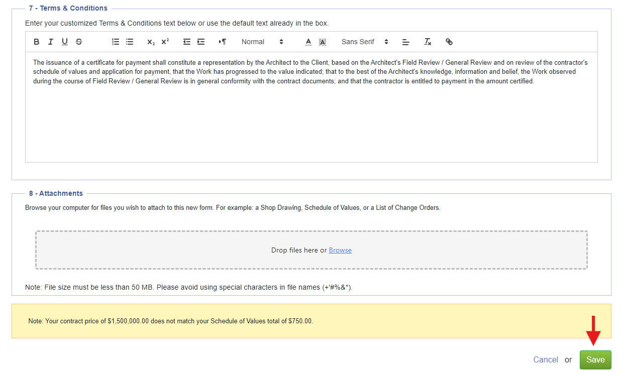Apply subscript formatting
The width and height of the screenshot is (622, 374).
coord(151,42)
